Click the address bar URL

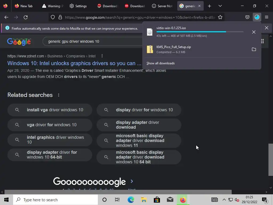(140, 17)
